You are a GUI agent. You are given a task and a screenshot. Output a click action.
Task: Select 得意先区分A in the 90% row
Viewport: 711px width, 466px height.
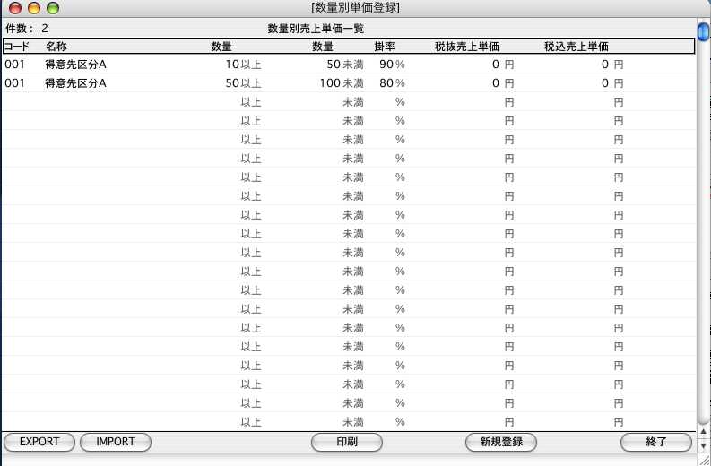point(75,65)
